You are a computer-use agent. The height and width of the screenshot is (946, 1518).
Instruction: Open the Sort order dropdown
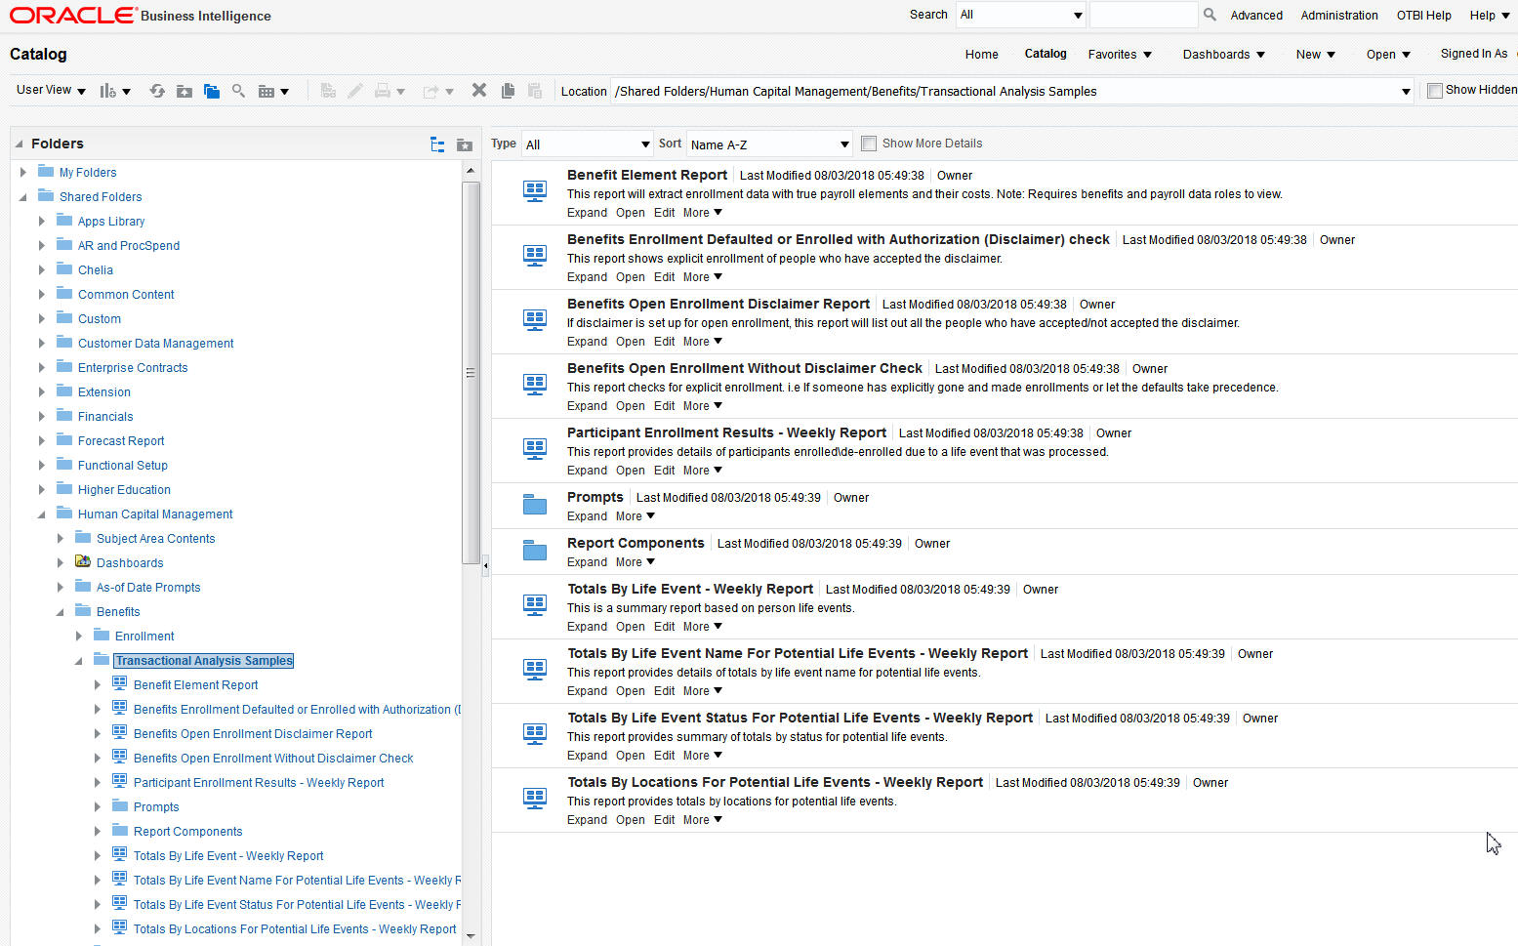pos(769,144)
